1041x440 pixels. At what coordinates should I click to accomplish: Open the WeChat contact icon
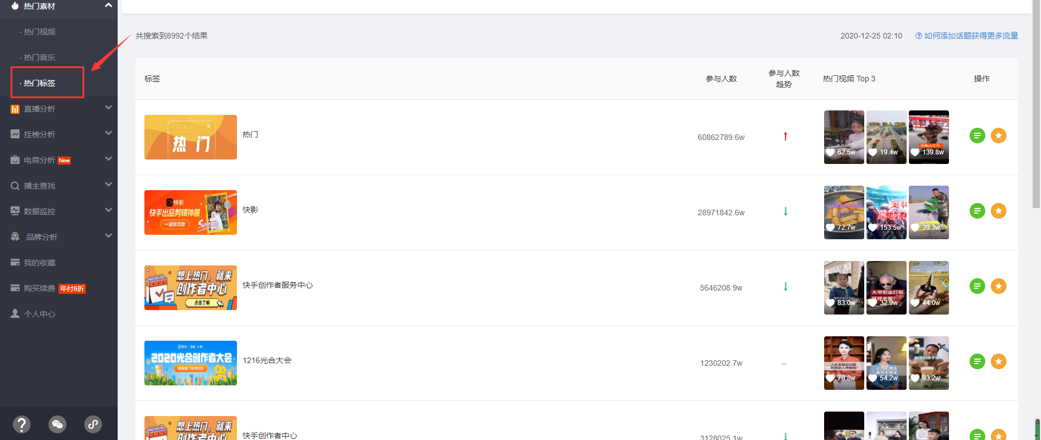(x=57, y=424)
